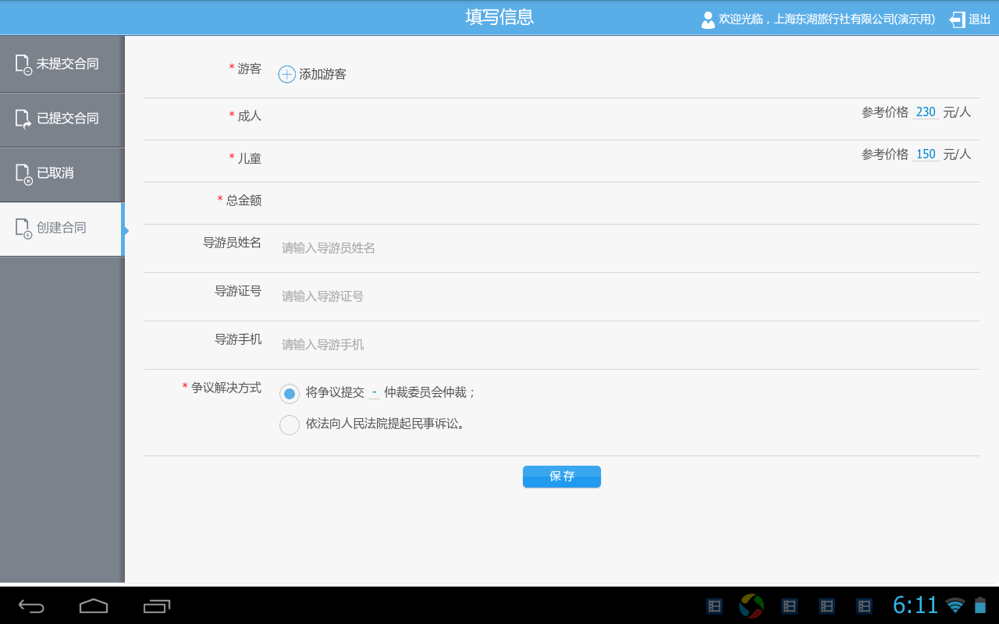999x624 pixels.
Task: Tap the recent apps button
Action: 157,606
